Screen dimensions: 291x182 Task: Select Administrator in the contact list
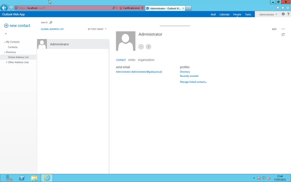point(73,44)
